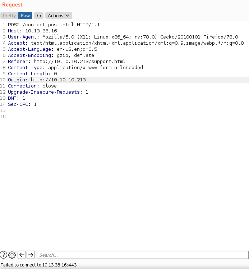Click the User-Agent header line
The width and height of the screenshot is (249, 269).
click(123, 37)
